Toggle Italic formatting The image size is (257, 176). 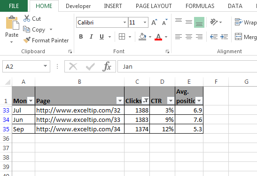point(91,37)
